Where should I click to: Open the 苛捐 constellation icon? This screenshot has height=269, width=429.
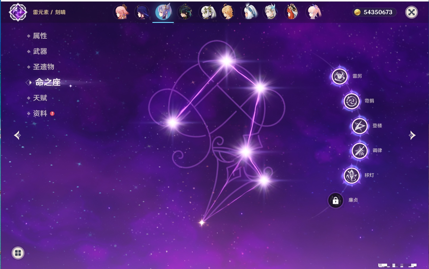(x=351, y=101)
